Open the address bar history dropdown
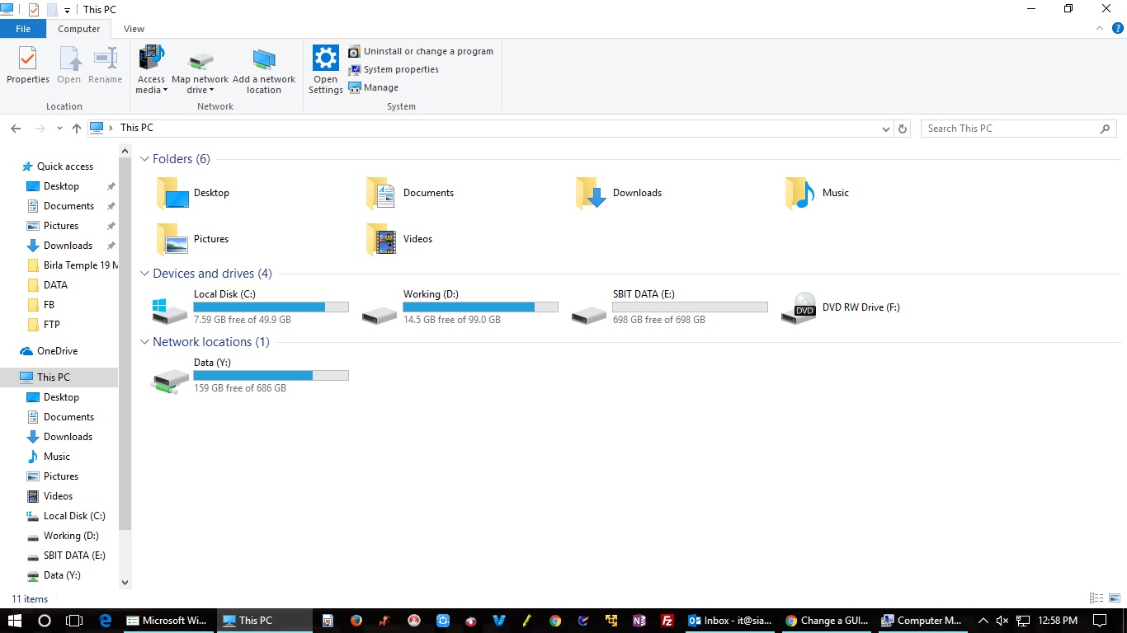 pos(885,128)
